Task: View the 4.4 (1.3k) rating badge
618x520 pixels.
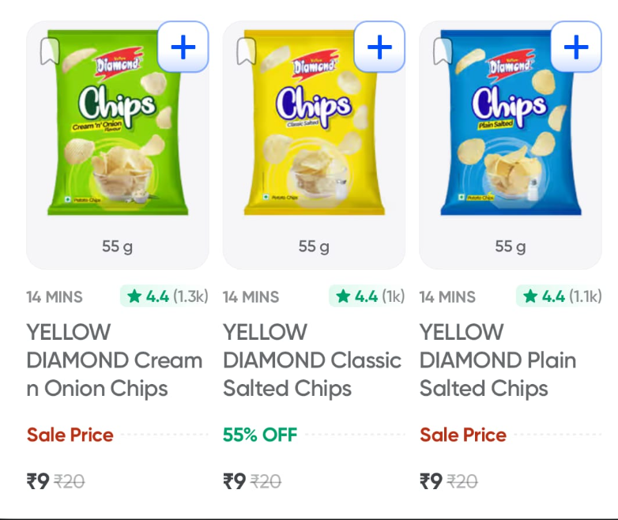Action: (x=166, y=296)
